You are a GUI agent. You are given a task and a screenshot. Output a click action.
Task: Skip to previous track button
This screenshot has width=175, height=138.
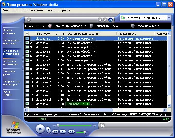pyautogui.click(x=55, y=132)
